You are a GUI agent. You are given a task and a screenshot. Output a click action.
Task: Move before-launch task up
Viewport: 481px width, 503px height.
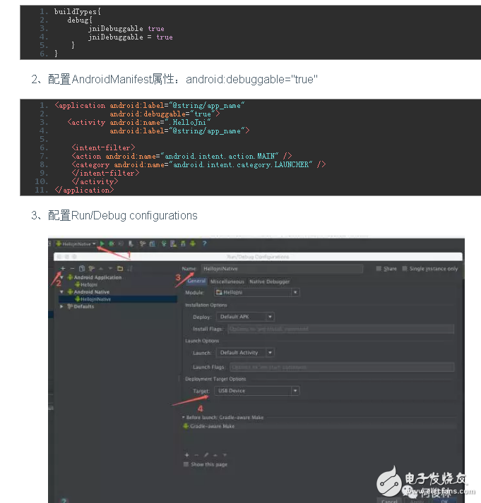(x=215, y=455)
